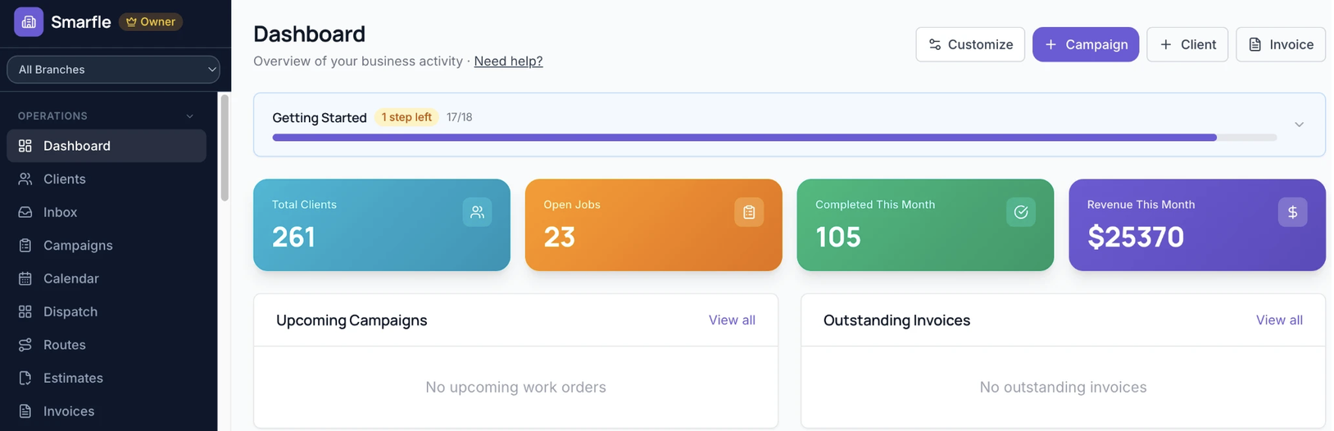
Task: Click the Estimates document icon in the sidebar
Action: [x=25, y=378]
